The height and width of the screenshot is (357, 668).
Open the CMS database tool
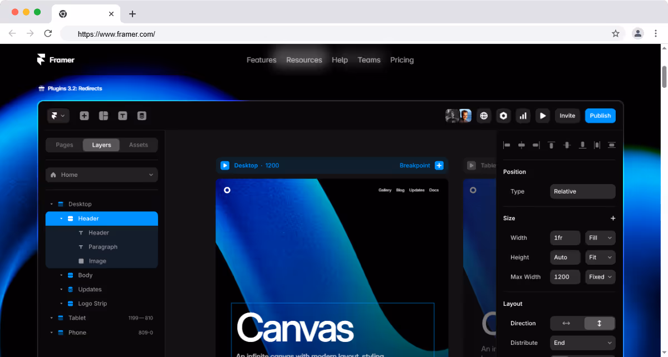coord(141,115)
